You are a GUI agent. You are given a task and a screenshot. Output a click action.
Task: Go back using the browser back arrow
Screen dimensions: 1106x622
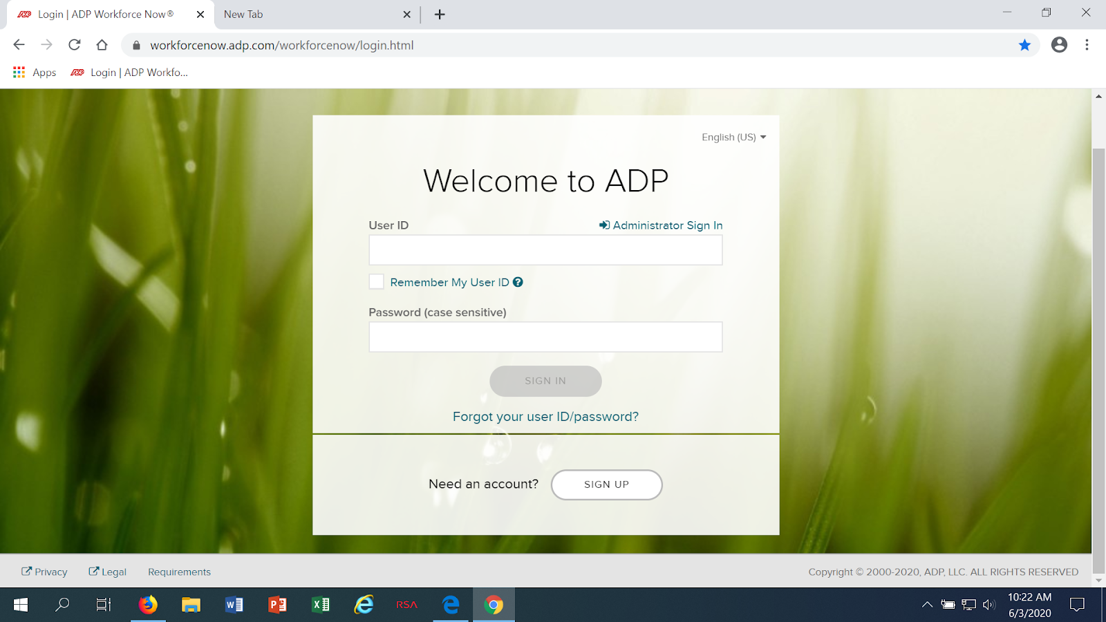pyautogui.click(x=19, y=45)
